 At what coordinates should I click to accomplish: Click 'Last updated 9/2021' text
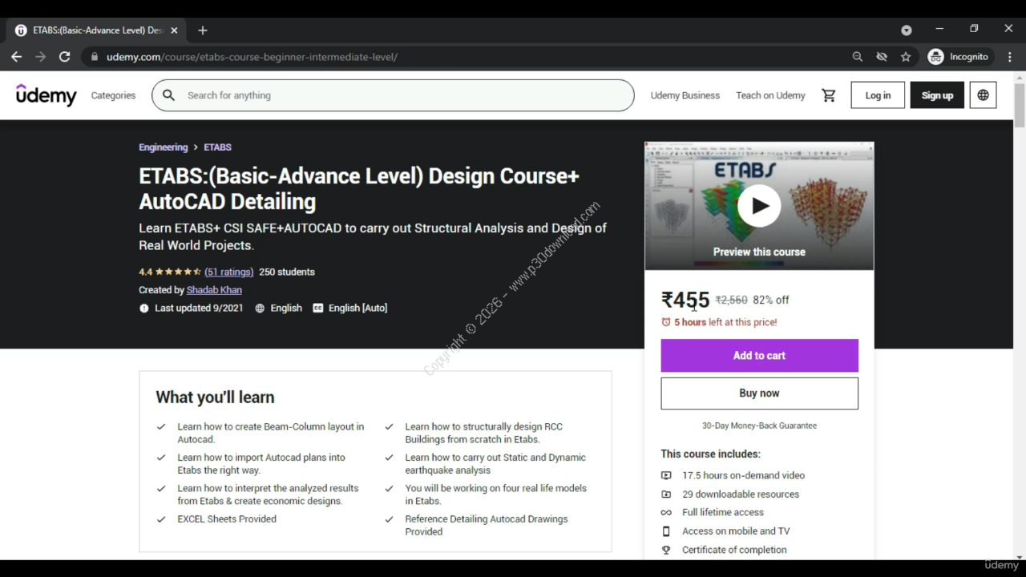pos(199,308)
